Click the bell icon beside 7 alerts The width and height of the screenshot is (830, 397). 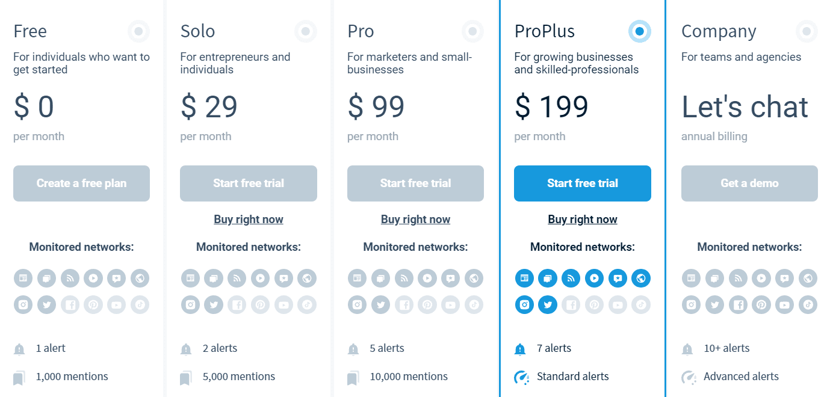click(x=520, y=349)
